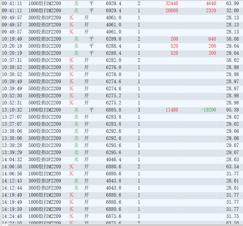Select the trade row at 10:20:19

121,53
